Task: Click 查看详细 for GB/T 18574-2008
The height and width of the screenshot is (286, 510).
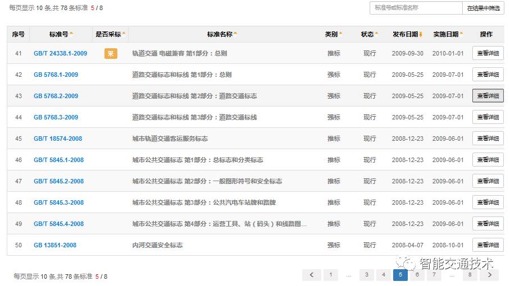Action: (488, 139)
